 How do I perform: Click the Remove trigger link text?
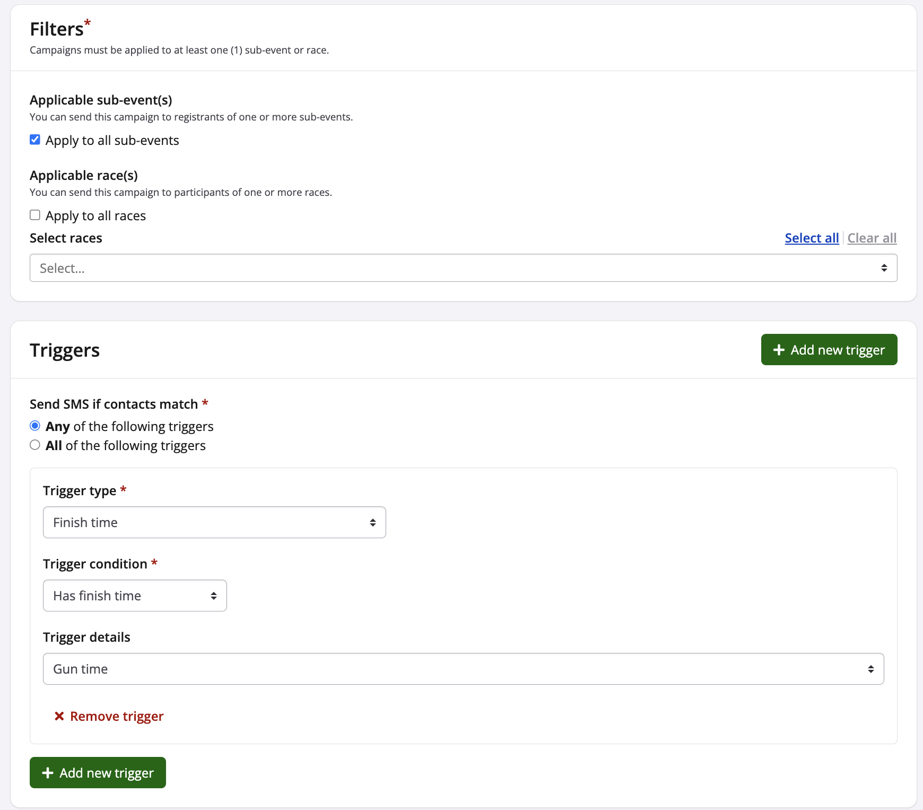117,717
